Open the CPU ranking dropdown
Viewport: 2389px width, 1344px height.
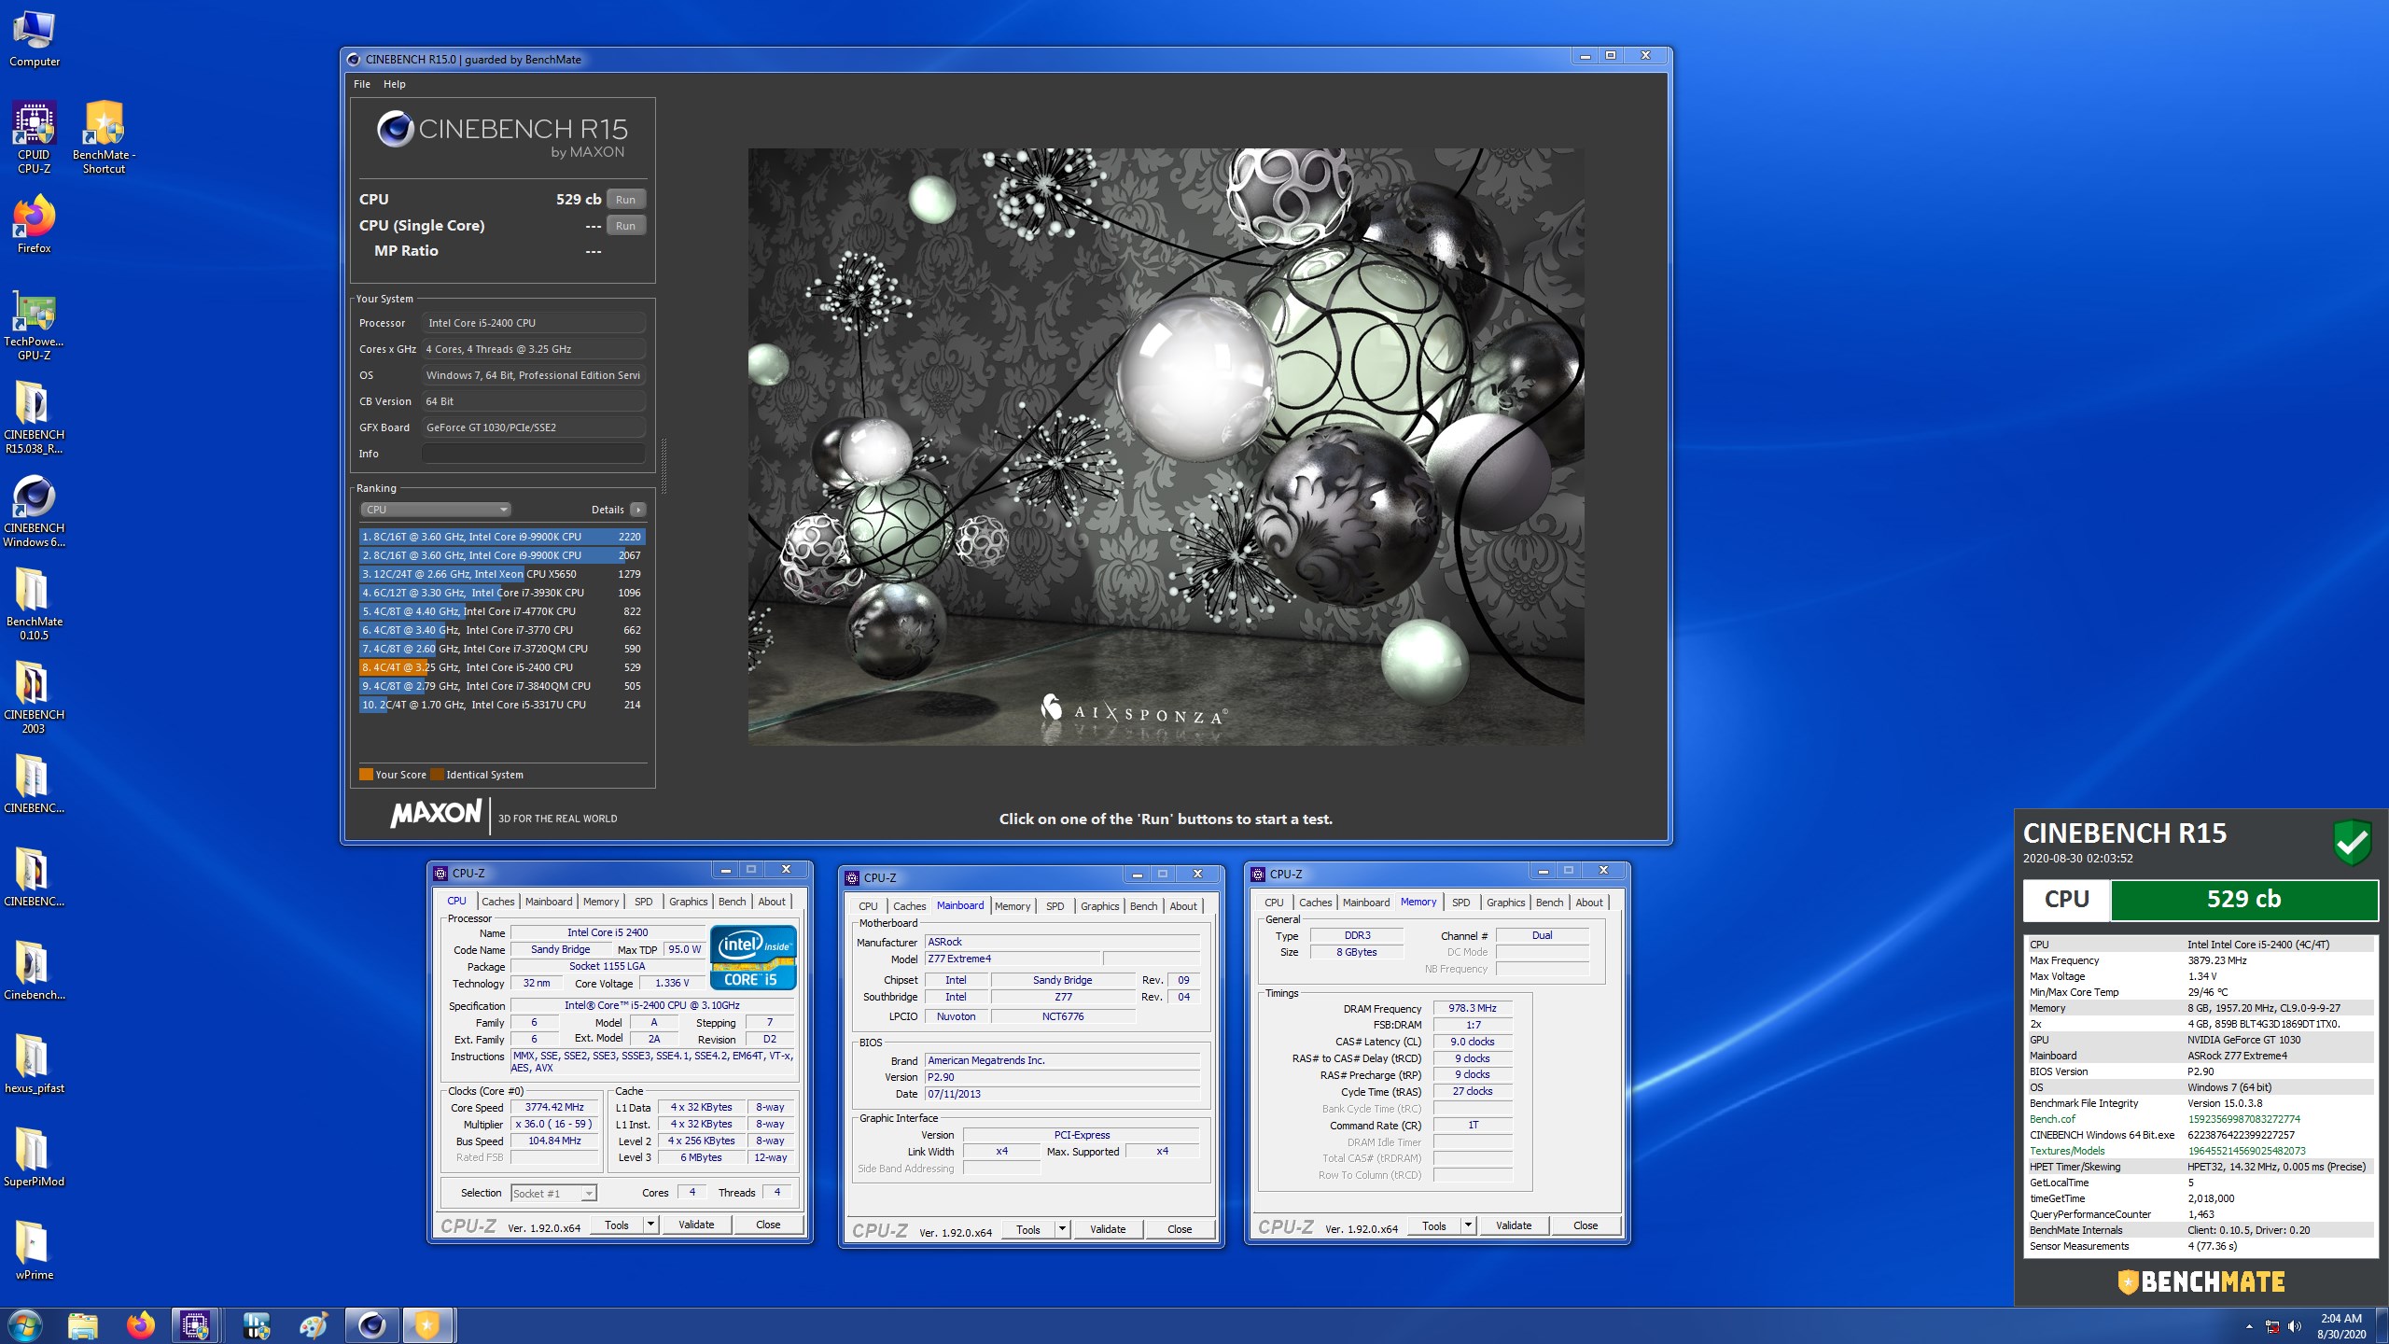(x=436, y=510)
